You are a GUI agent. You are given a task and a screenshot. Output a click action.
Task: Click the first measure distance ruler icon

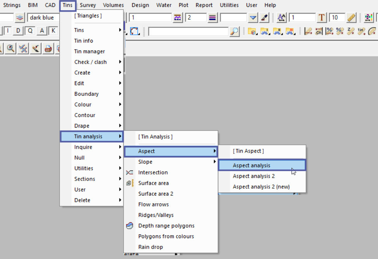[308, 31]
